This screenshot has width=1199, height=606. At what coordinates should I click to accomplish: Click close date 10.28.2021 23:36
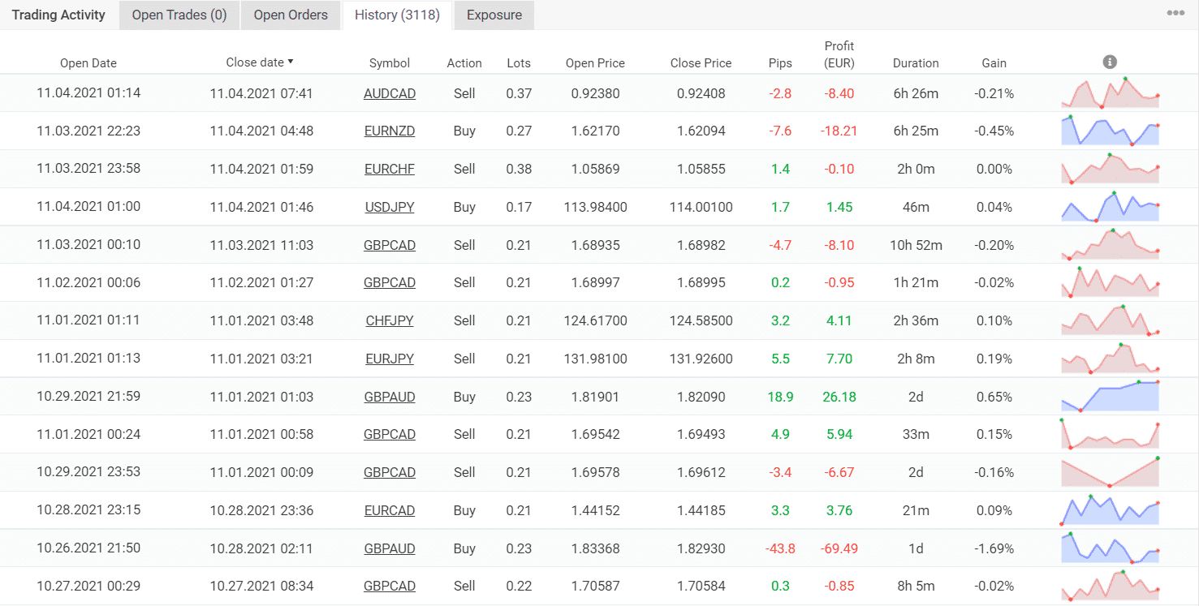click(261, 510)
